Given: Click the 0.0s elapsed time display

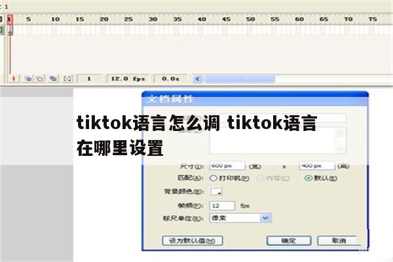Looking at the screenshot, I should point(170,79).
